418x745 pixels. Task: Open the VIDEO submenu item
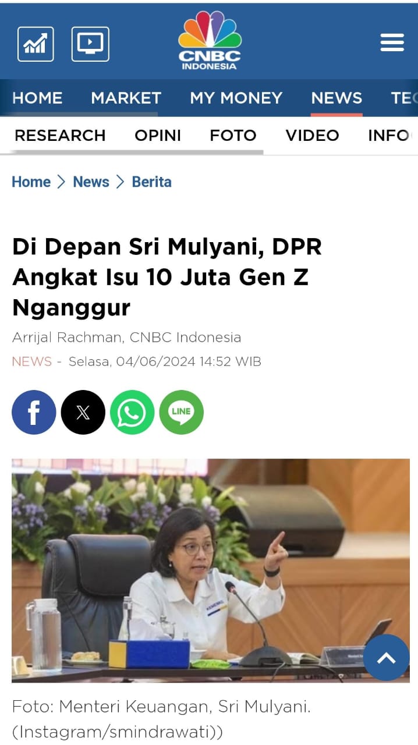coord(312,136)
